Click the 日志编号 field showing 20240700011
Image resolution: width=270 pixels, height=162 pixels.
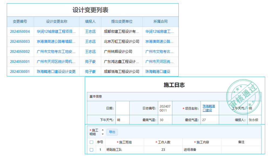(x=165, y=108)
